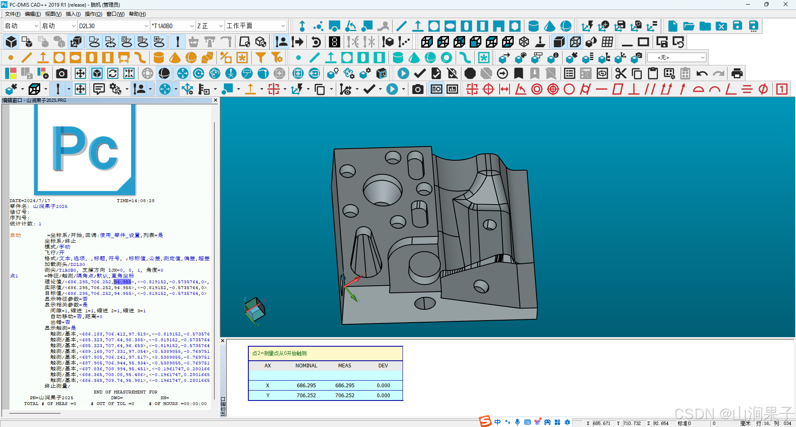The width and height of the screenshot is (796, 427).
Task: Click the new file document icon
Action: tap(672, 26)
